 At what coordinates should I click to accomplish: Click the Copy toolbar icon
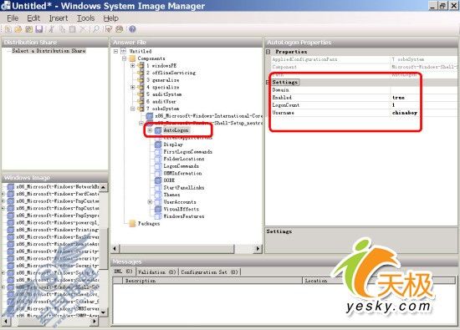click(62, 29)
